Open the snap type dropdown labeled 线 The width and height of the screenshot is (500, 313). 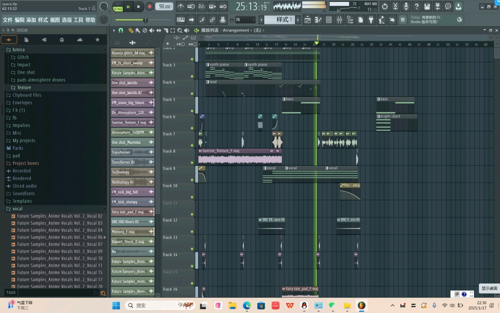click(x=245, y=20)
